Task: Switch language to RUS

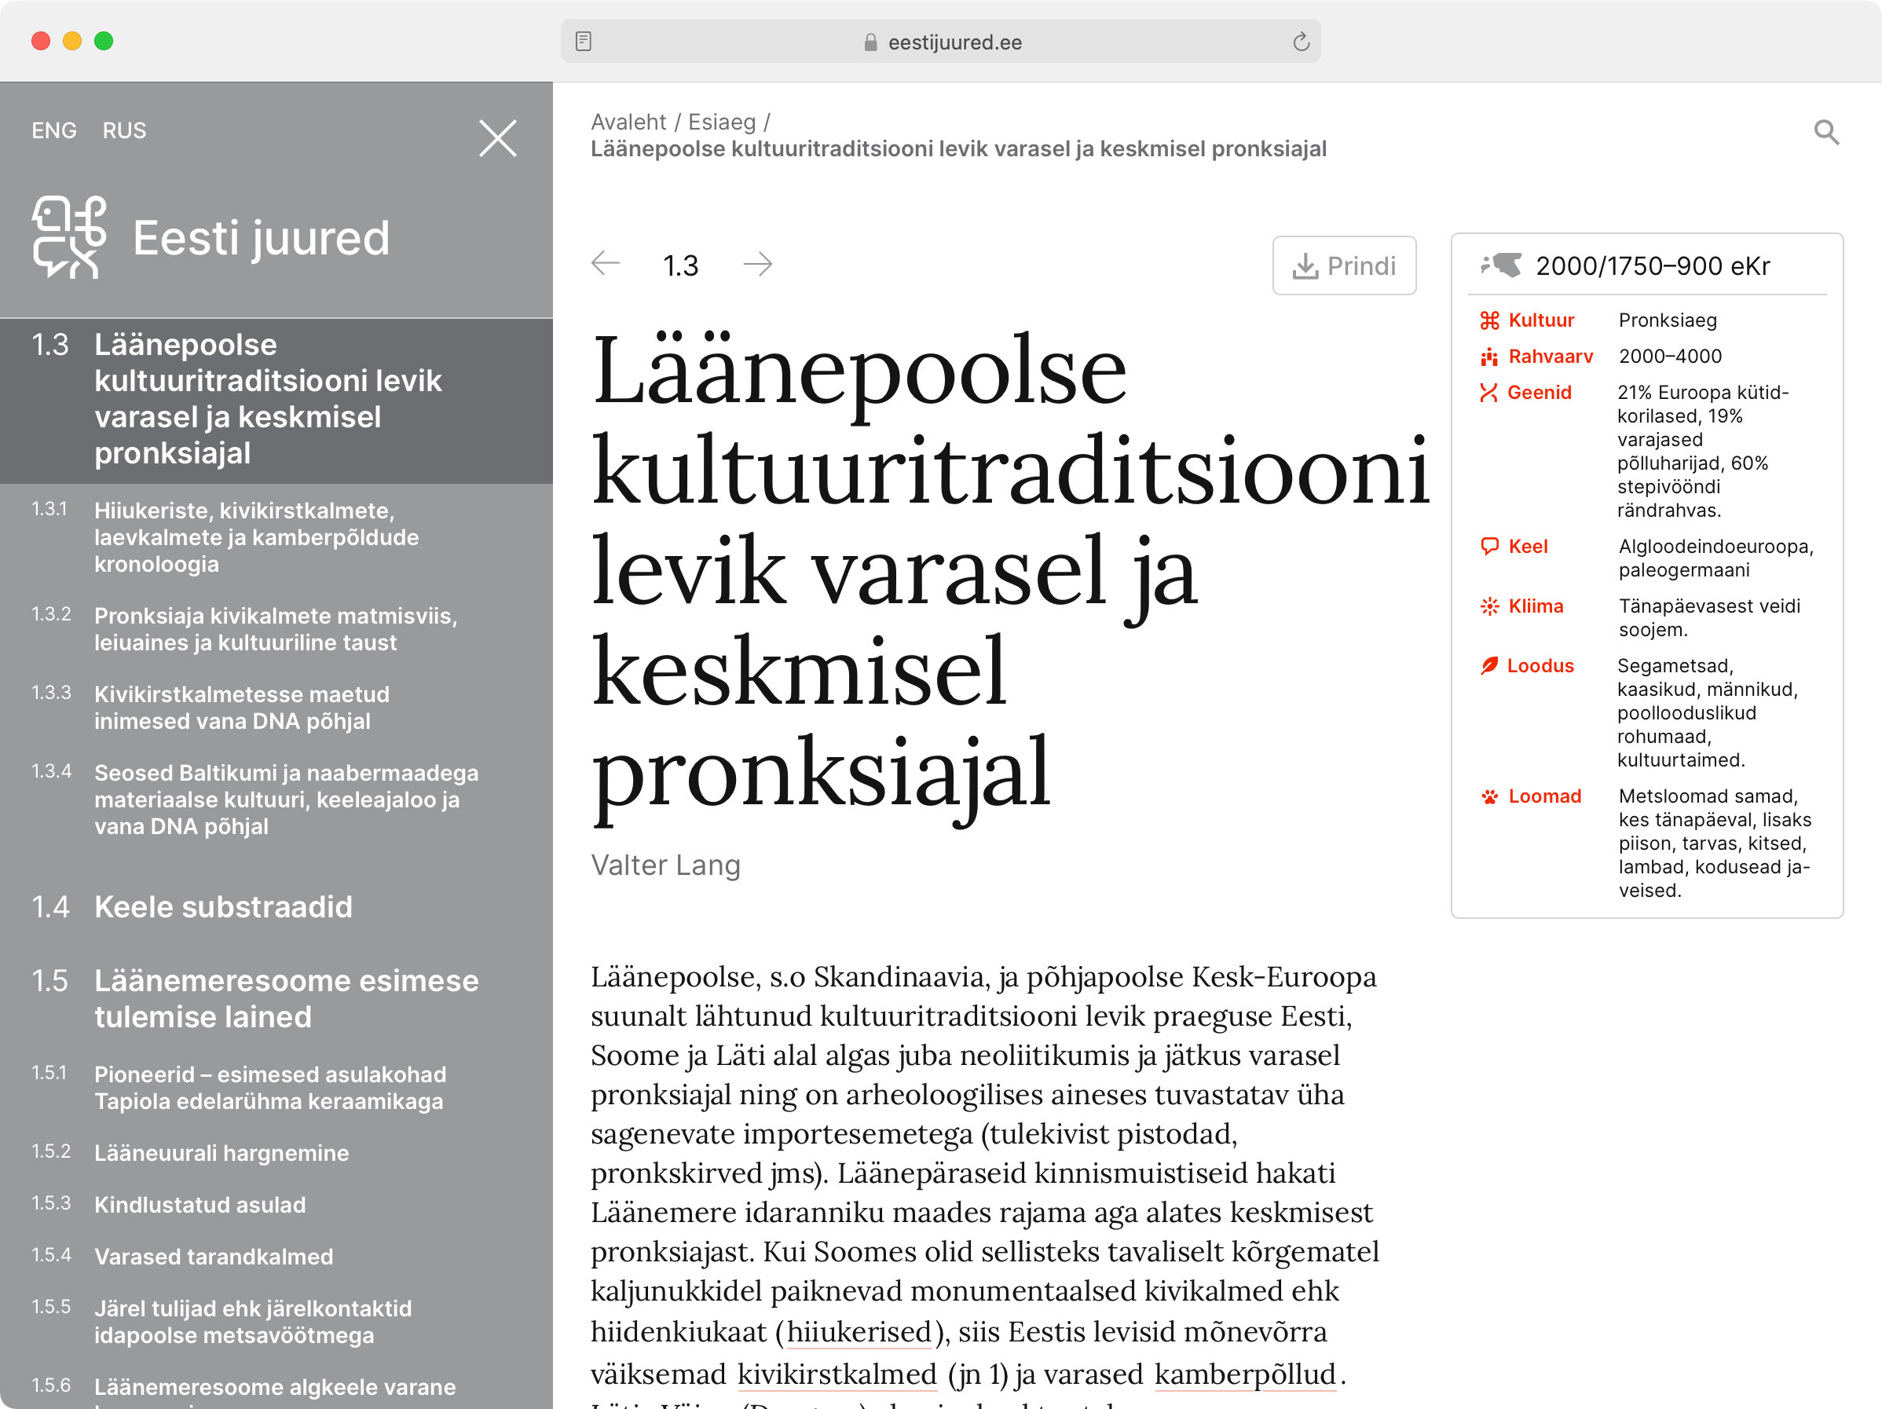Action: [x=124, y=130]
